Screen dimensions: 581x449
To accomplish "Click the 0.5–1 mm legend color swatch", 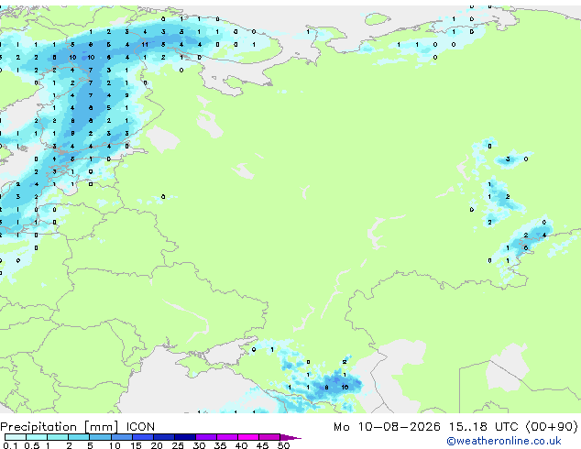I will pos(37,437).
